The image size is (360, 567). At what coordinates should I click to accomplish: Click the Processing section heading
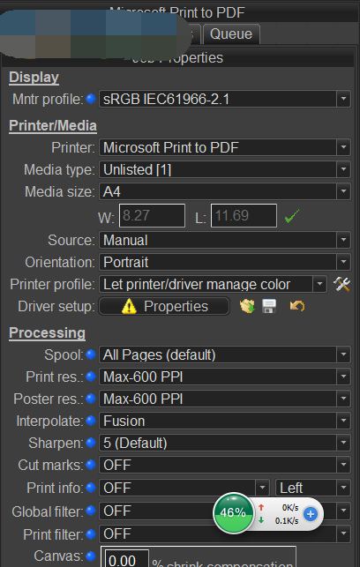coord(47,333)
